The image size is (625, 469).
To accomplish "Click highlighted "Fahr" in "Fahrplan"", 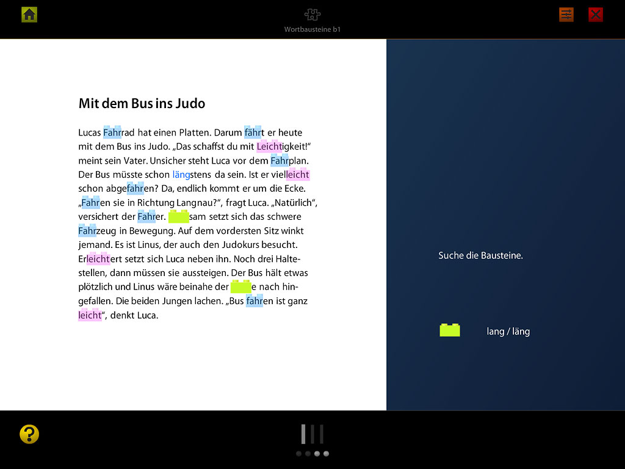I will (280, 161).
